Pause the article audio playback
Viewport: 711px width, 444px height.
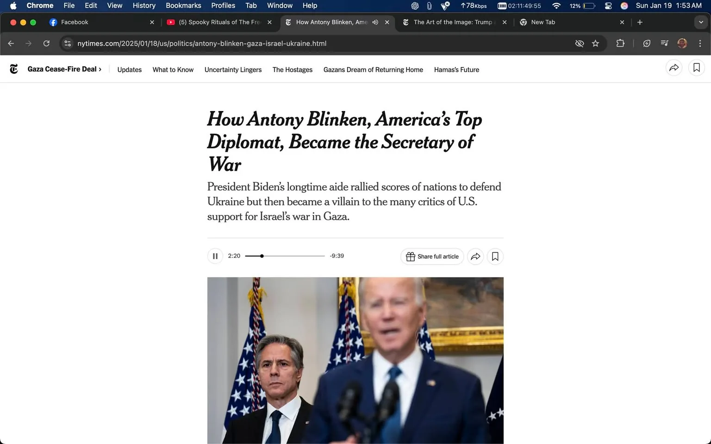pos(215,256)
